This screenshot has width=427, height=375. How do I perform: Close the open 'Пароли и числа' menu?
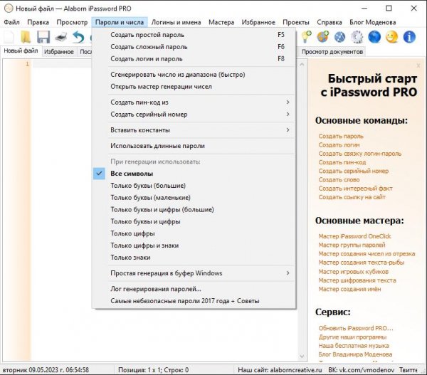click(120, 22)
